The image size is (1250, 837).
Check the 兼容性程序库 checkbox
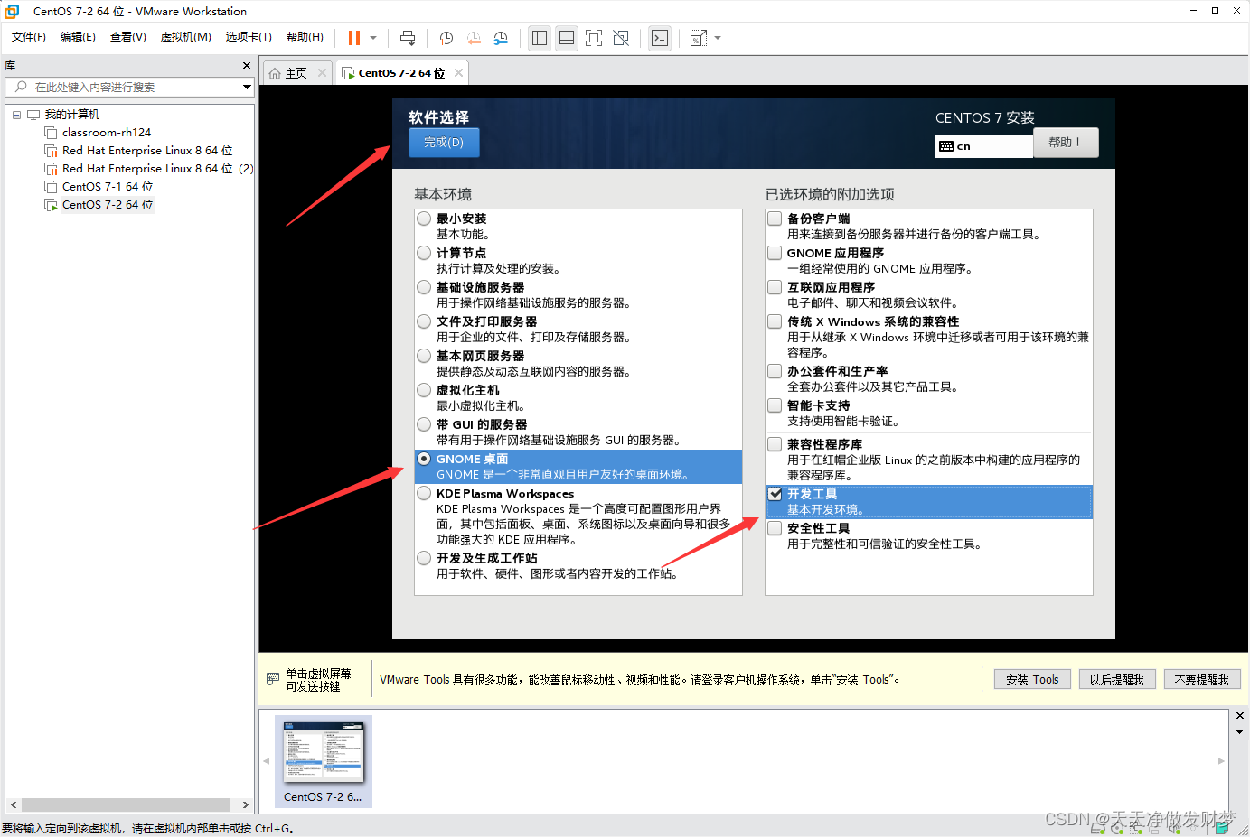775,444
